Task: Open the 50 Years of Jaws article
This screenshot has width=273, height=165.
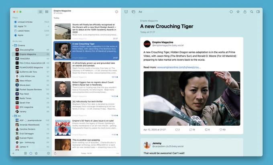Action: click(x=86, y=128)
